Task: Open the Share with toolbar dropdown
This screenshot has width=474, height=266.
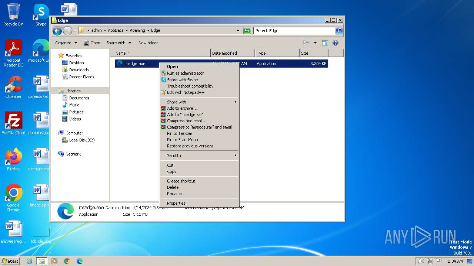Action: click(118, 43)
